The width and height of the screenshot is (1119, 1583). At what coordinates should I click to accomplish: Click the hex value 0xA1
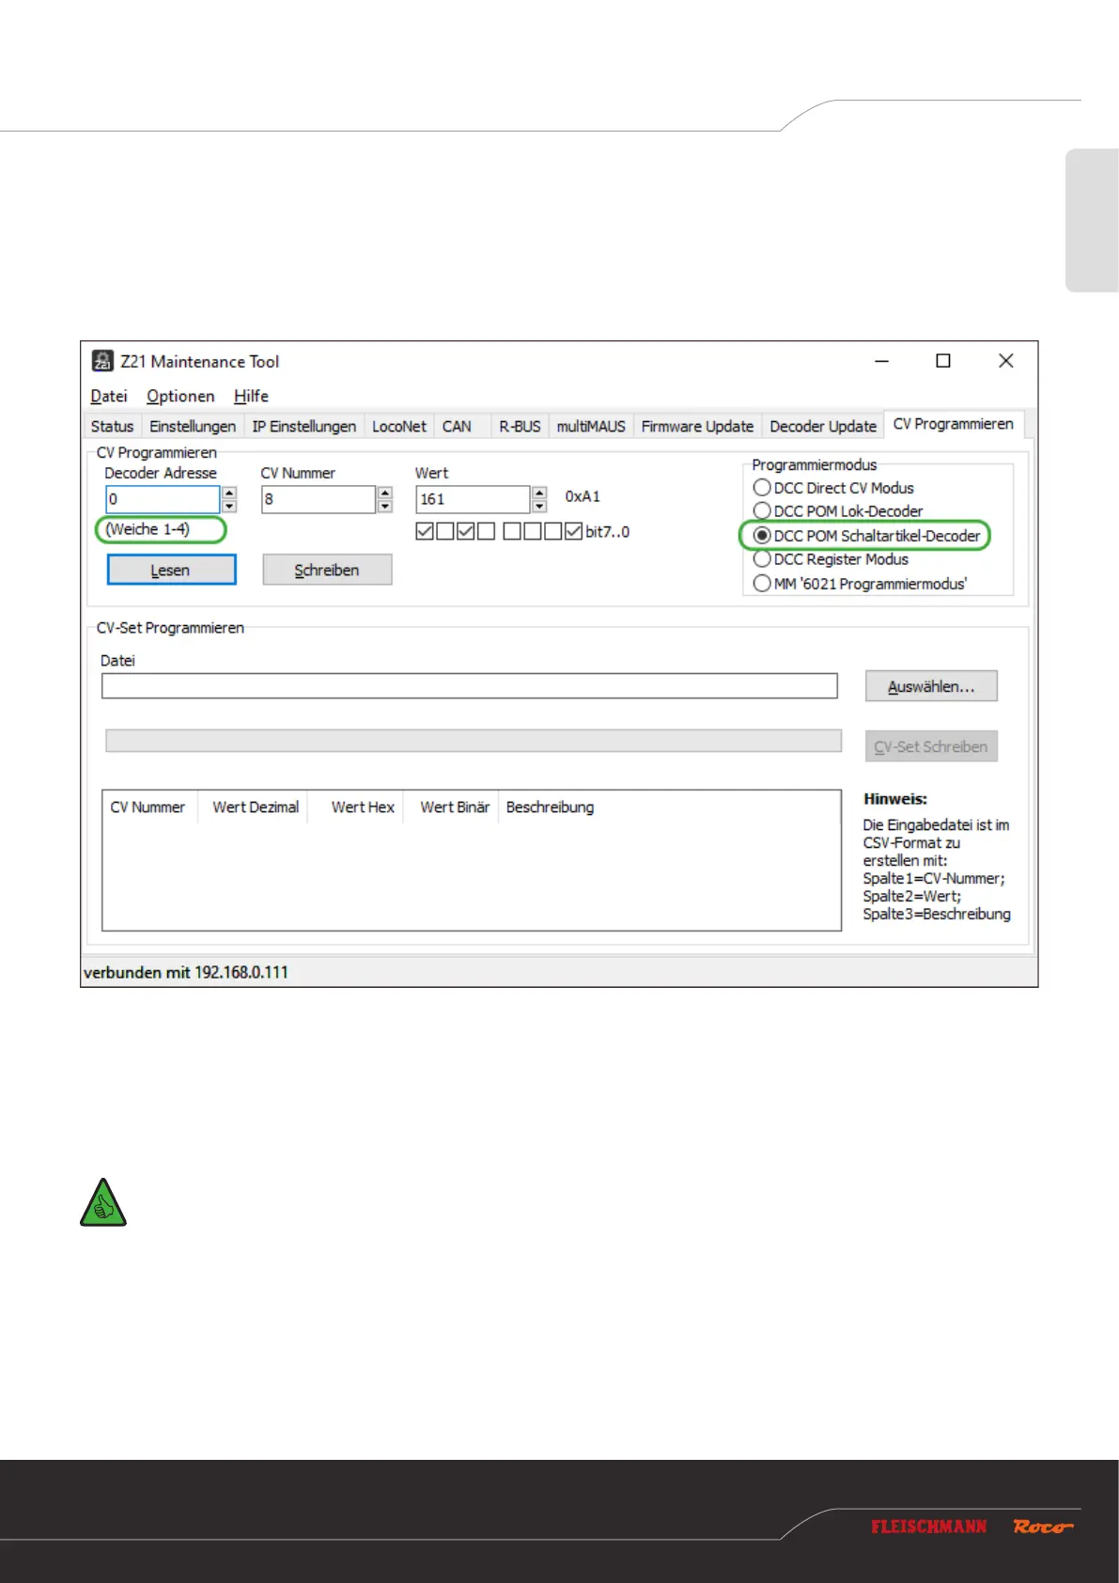click(x=583, y=496)
